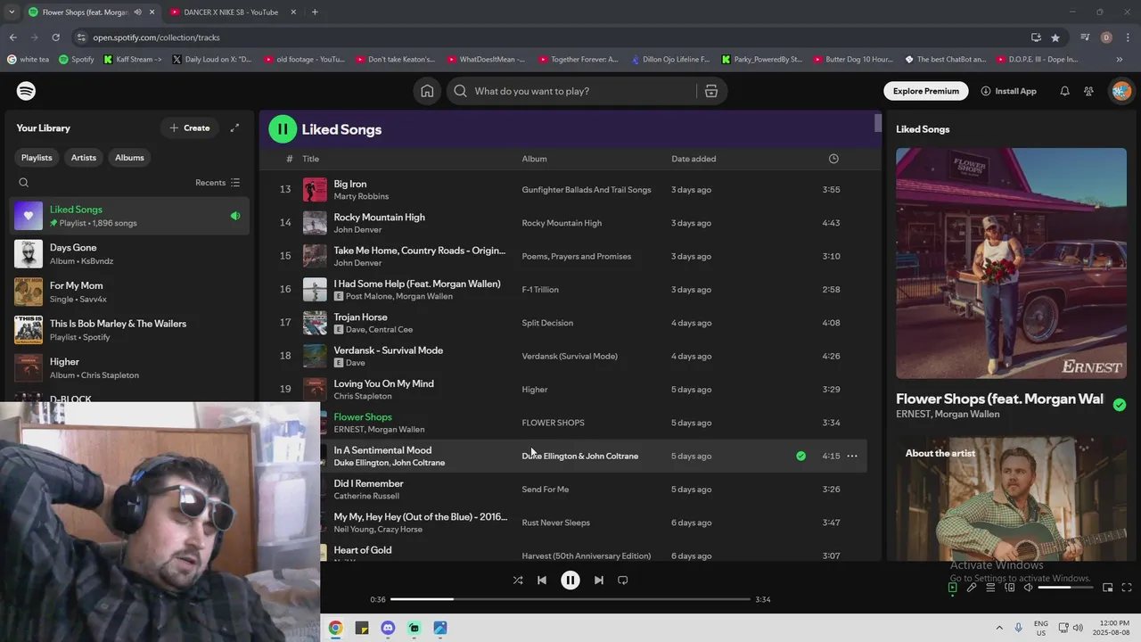
Task: Sort tracks by duration clock icon
Action: pos(833,159)
